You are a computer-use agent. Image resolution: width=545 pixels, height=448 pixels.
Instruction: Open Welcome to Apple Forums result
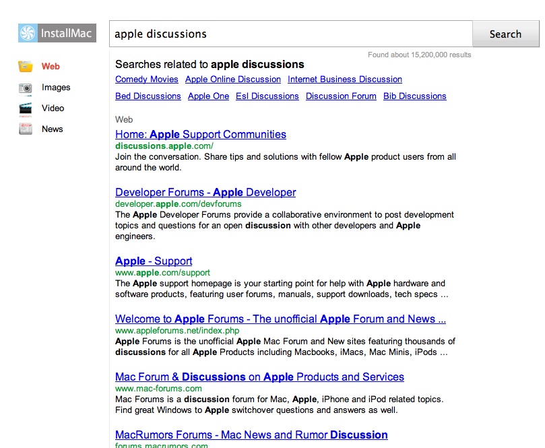point(280,319)
